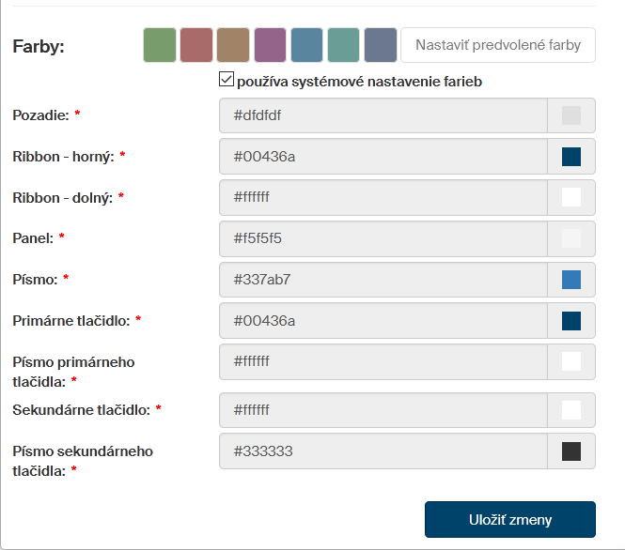Pick the purple preset color theme
The height and width of the screenshot is (550, 625).
pos(270,45)
